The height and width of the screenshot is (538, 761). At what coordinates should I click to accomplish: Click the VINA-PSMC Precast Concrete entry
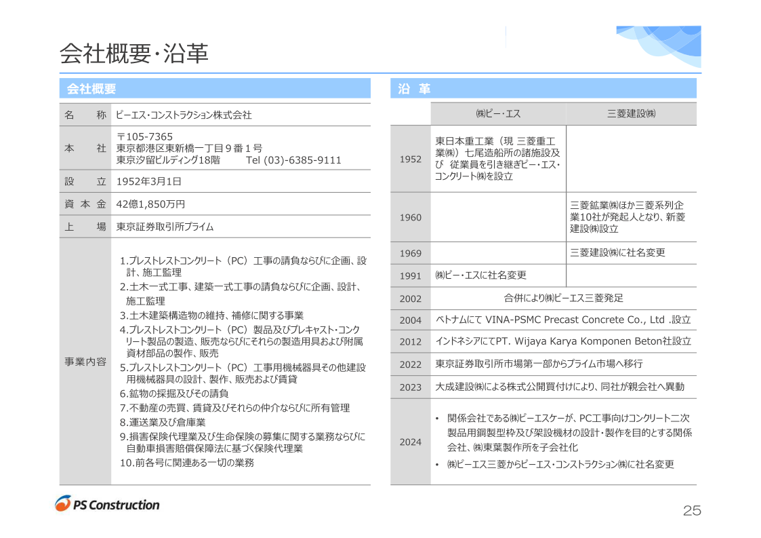click(563, 320)
